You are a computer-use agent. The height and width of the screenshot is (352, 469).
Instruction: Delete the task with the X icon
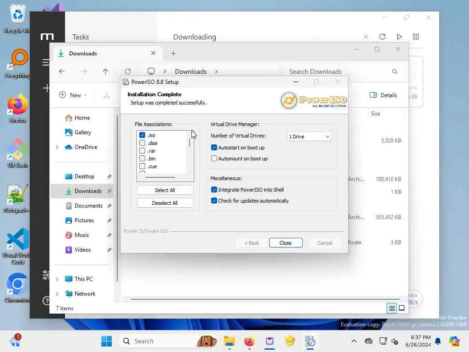[365, 37]
